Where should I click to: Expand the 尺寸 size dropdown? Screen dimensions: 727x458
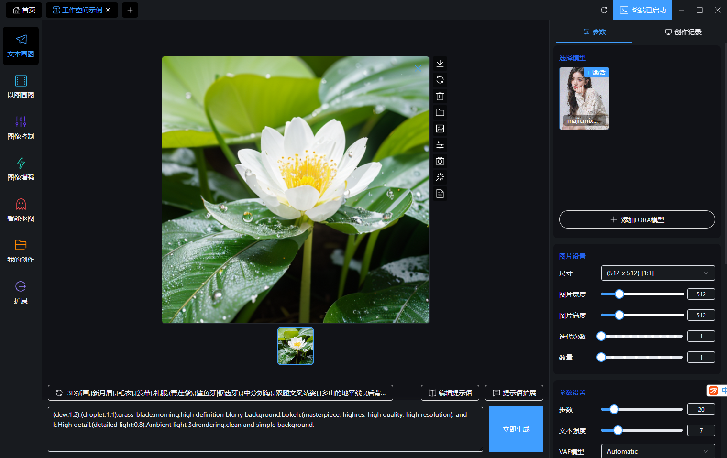click(x=658, y=273)
